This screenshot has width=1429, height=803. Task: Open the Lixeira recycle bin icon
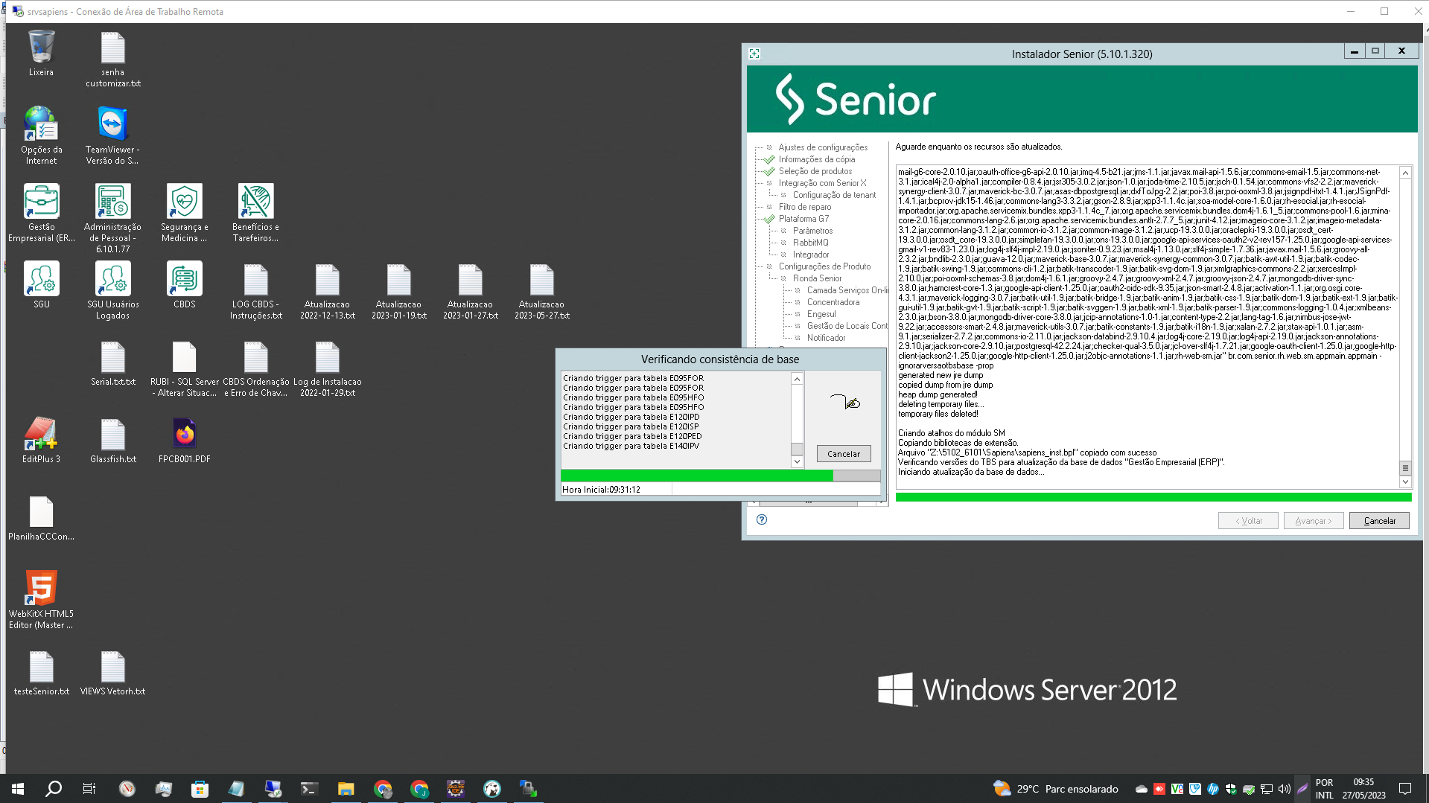point(41,52)
